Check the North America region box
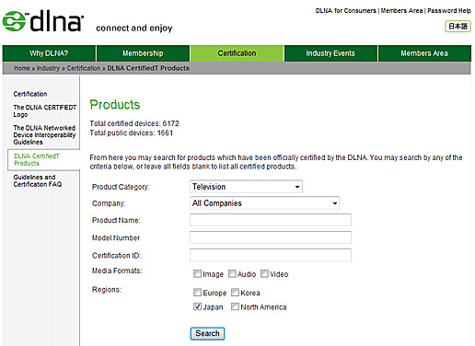475x346 pixels. pyautogui.click(x=235, y=306)
